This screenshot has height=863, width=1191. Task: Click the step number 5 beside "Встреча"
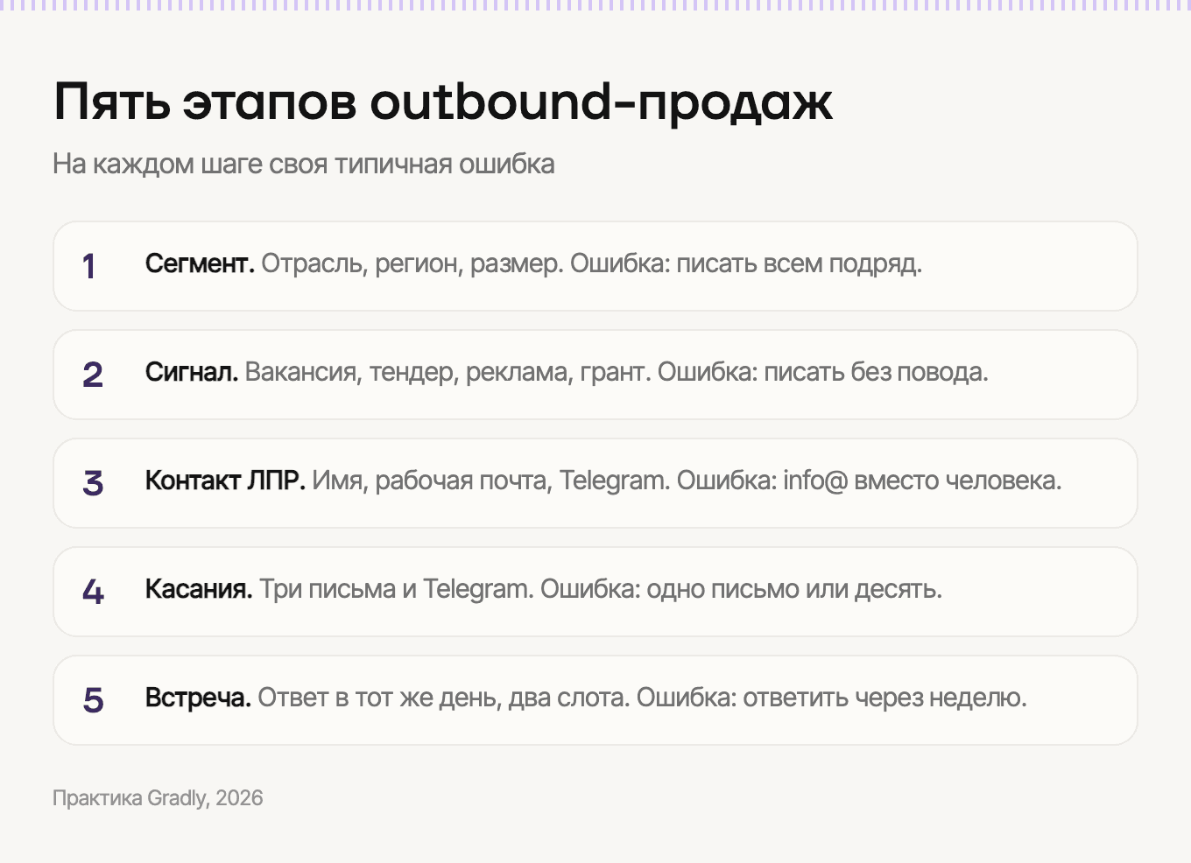pyautogui.click(x=93, y=701)
